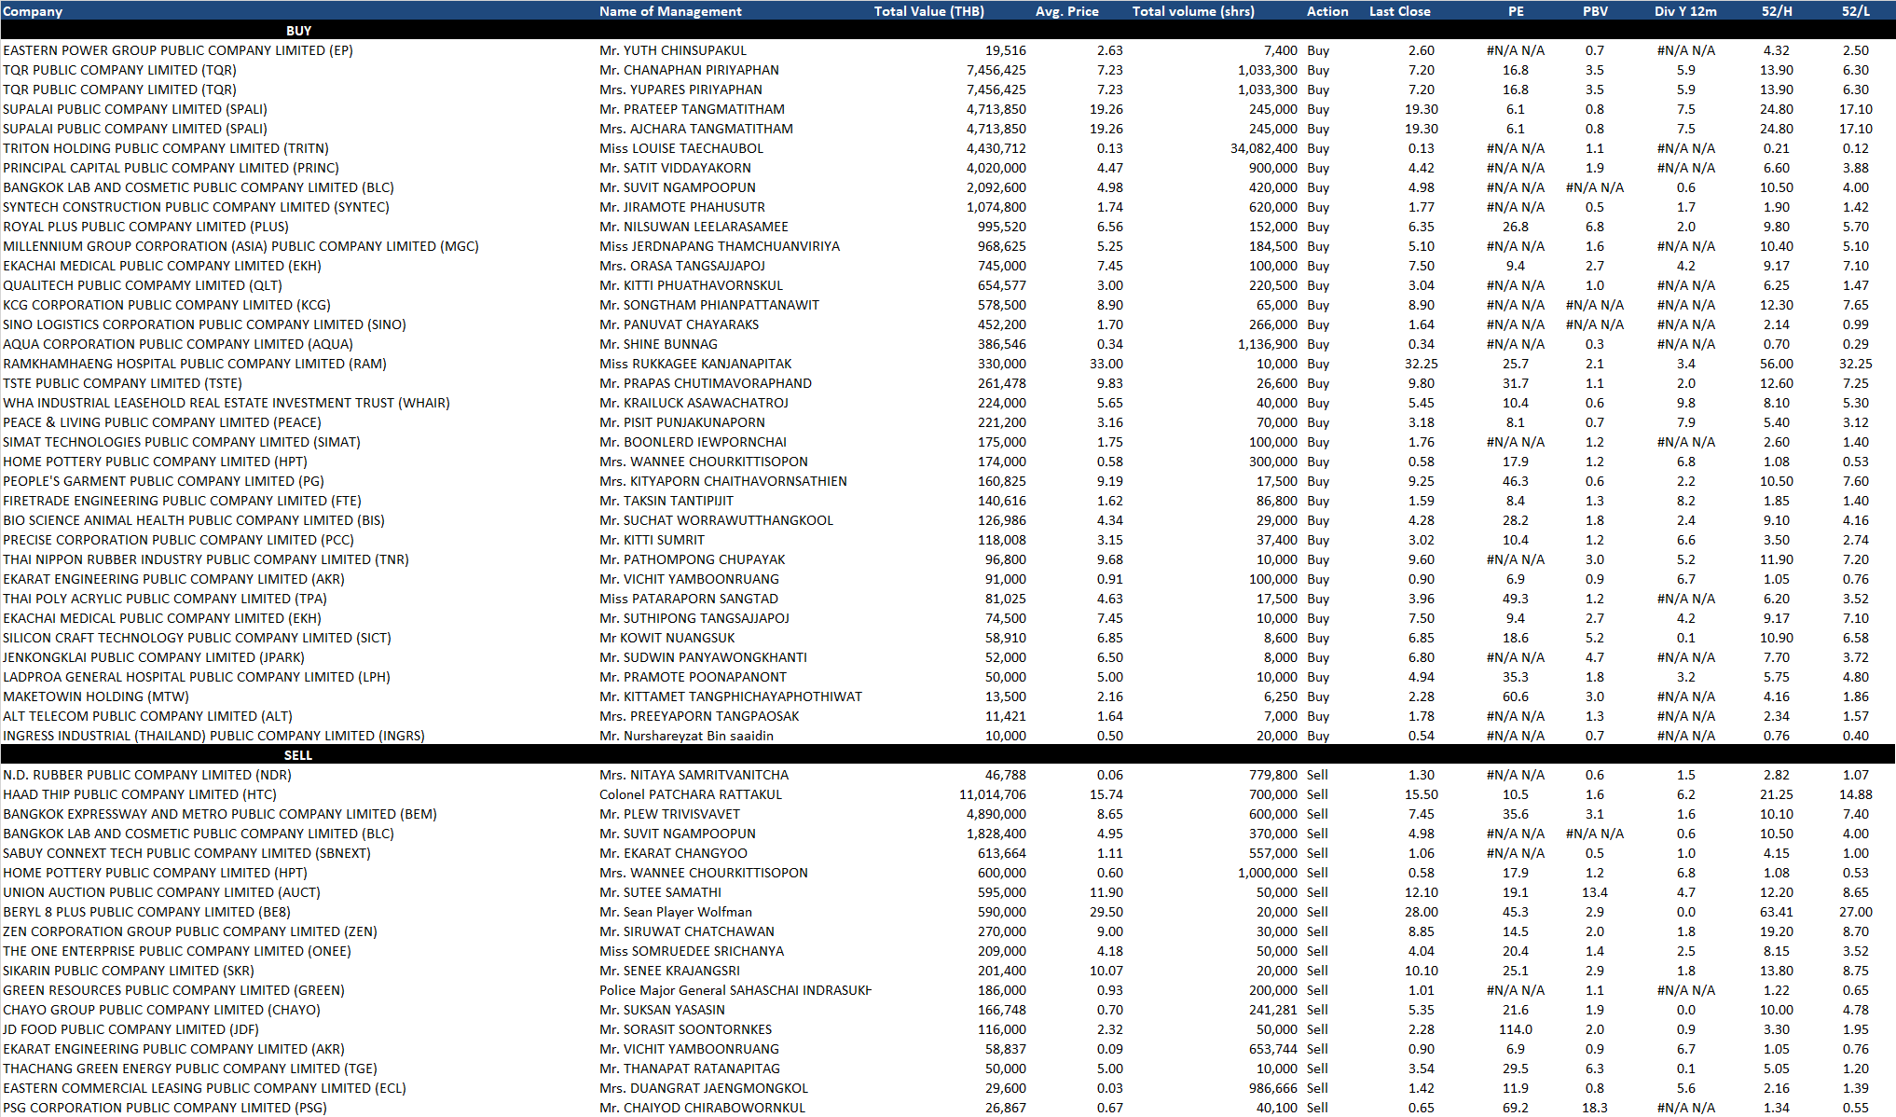1896x1117 pixels.
Task: Click ALT TELECOM (ALT) company cell
Action: click(147, 716)
